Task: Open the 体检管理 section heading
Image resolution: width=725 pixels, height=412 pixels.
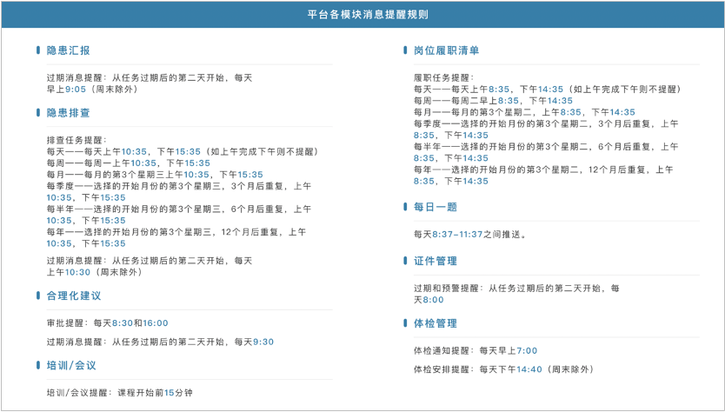Action: 436,323
